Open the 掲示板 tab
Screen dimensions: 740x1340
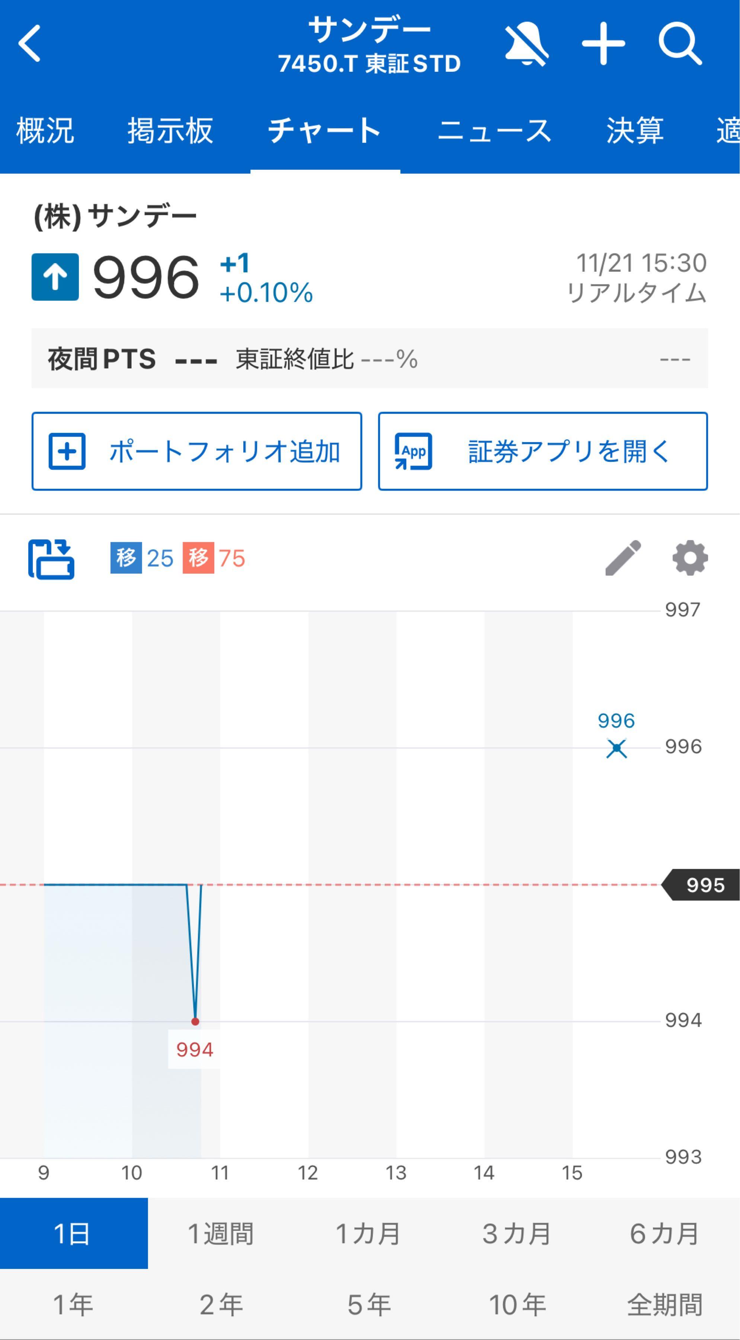point(170,130)
